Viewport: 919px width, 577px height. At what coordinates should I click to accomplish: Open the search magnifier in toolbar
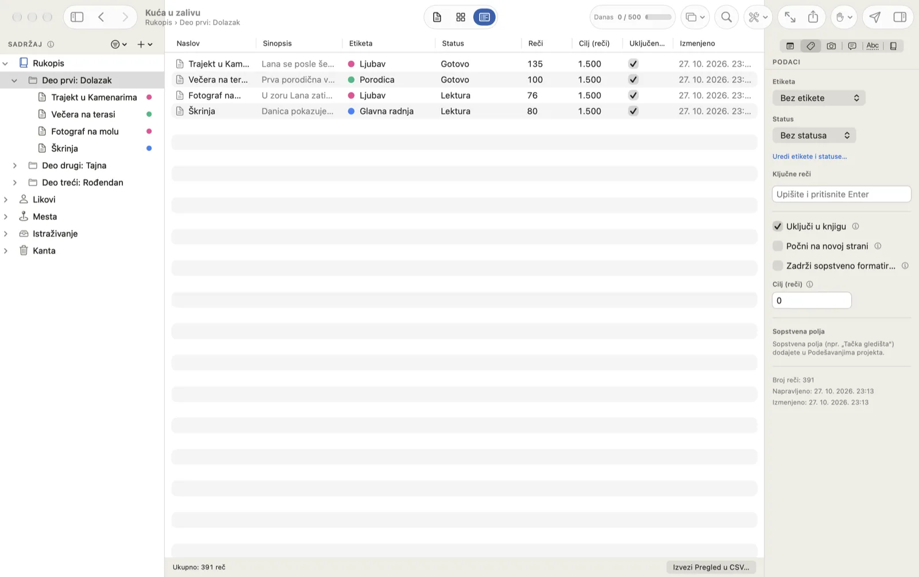point(727,17)
